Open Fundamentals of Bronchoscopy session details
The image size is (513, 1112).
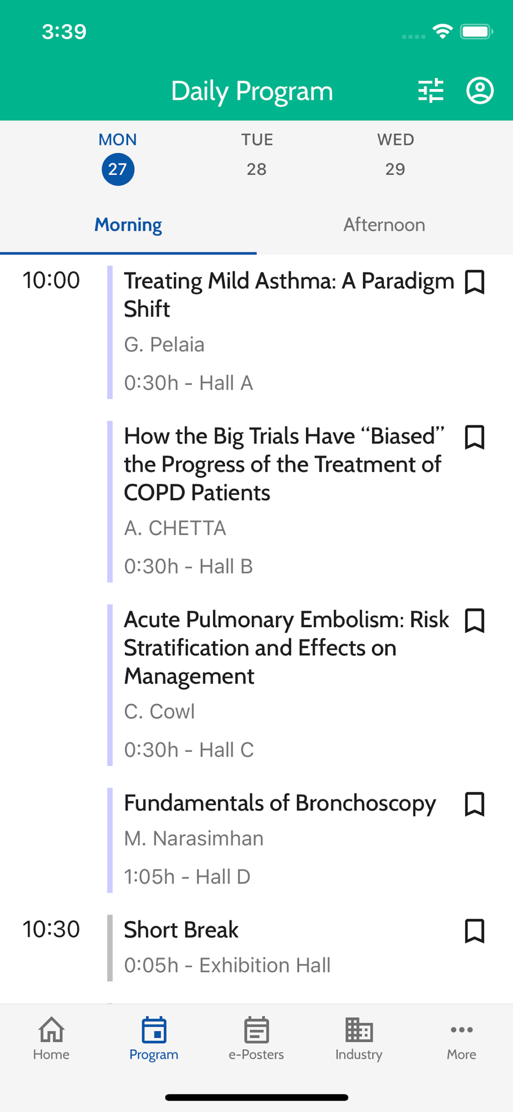point(280,803)
